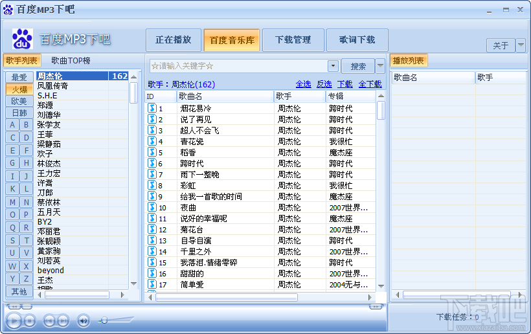The width and height of the screenshot is (531, 334).
Task: Sort by the 专辑 column header
Action: pos(351,96)
